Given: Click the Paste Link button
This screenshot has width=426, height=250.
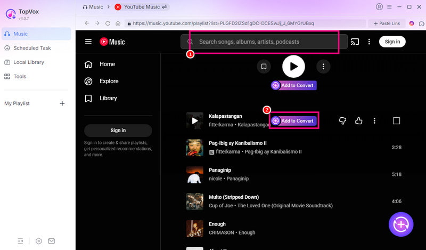Looking at the screenshot, I should [x=387, y=23].
